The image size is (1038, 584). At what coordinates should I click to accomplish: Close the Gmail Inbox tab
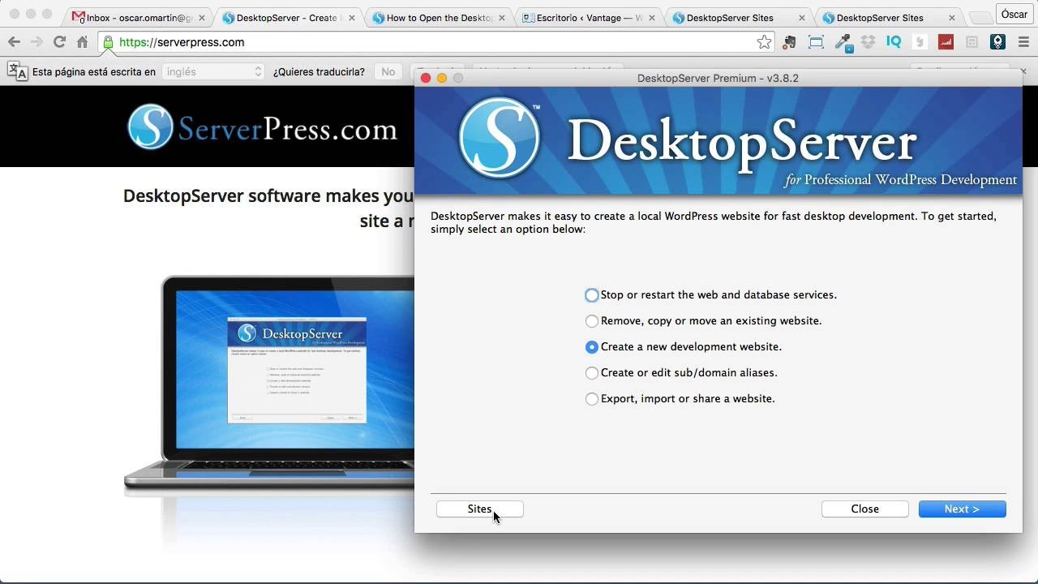[x=202, y=17]
